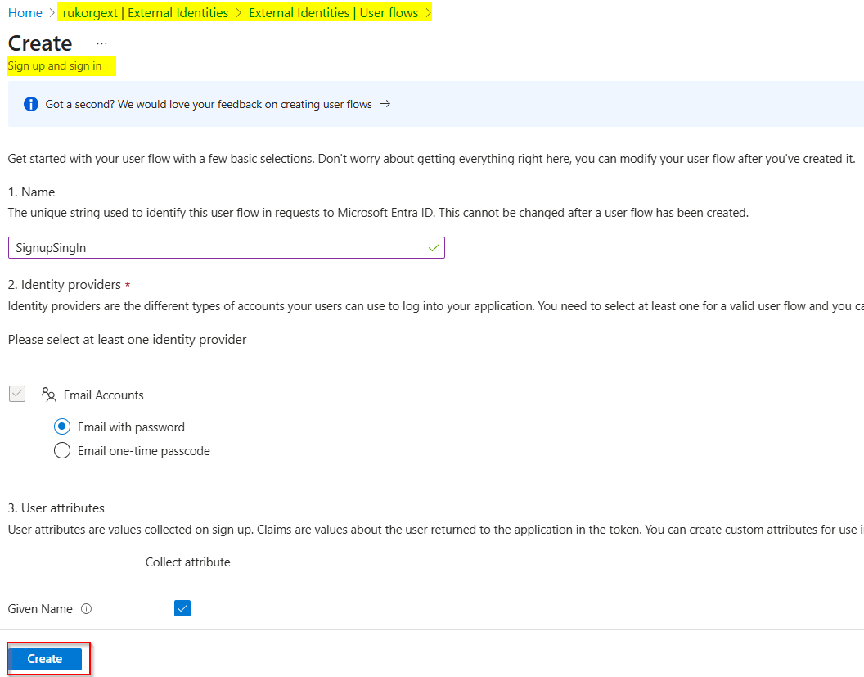Uncheck the Given Name collect attribute checkbox

point(182,608)
